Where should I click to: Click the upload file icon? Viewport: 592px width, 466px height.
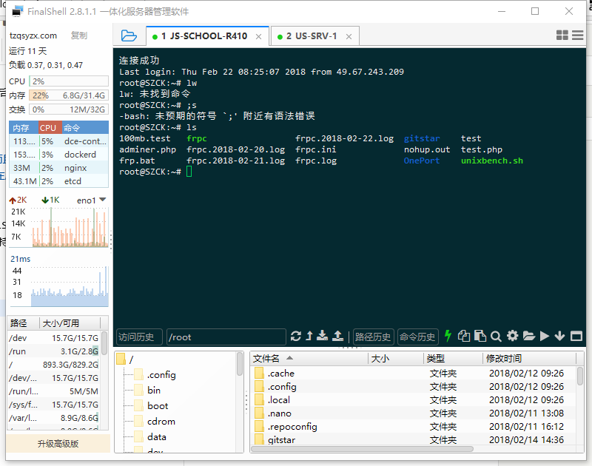coord(337,336)
